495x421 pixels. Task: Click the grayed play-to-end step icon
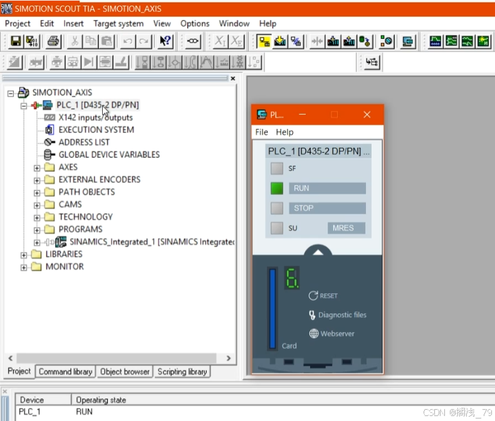(89, 62)
